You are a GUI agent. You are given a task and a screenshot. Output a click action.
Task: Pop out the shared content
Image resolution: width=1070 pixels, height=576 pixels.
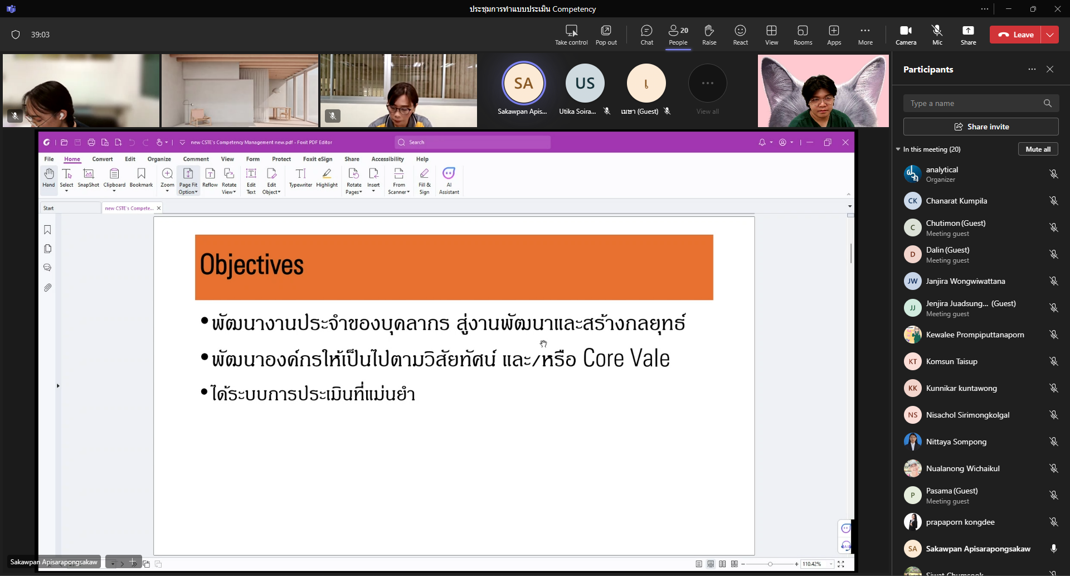click(x=606, y=35)
